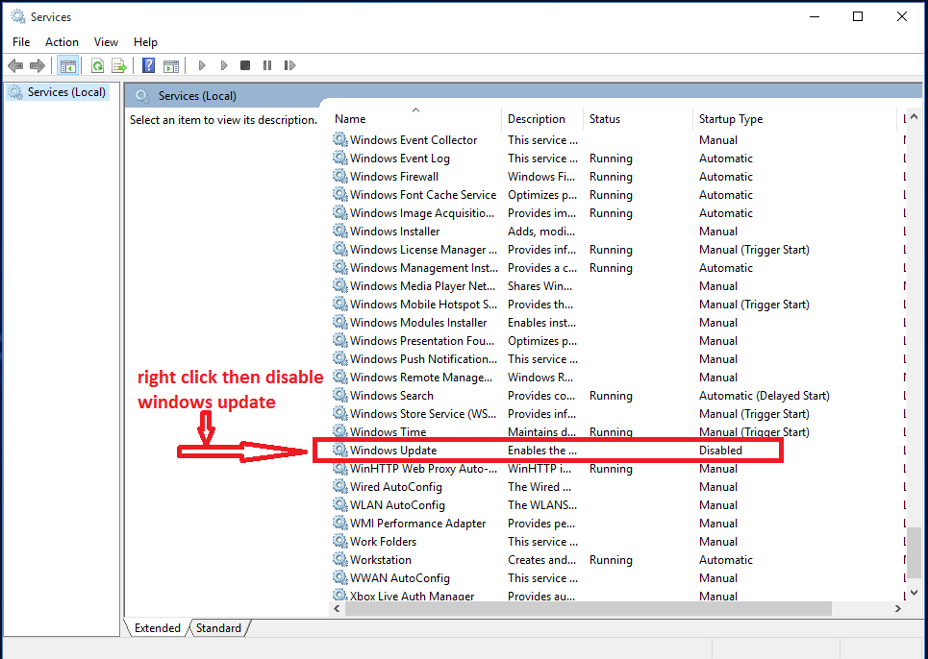The height and width of the screenshot is (659, 928).
Task: Sort by the Startup Type column header
Action: (x=794, y=119)
